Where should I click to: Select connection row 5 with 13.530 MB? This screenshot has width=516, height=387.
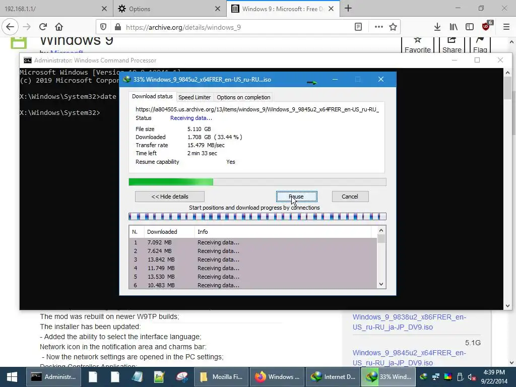[253, 277]
